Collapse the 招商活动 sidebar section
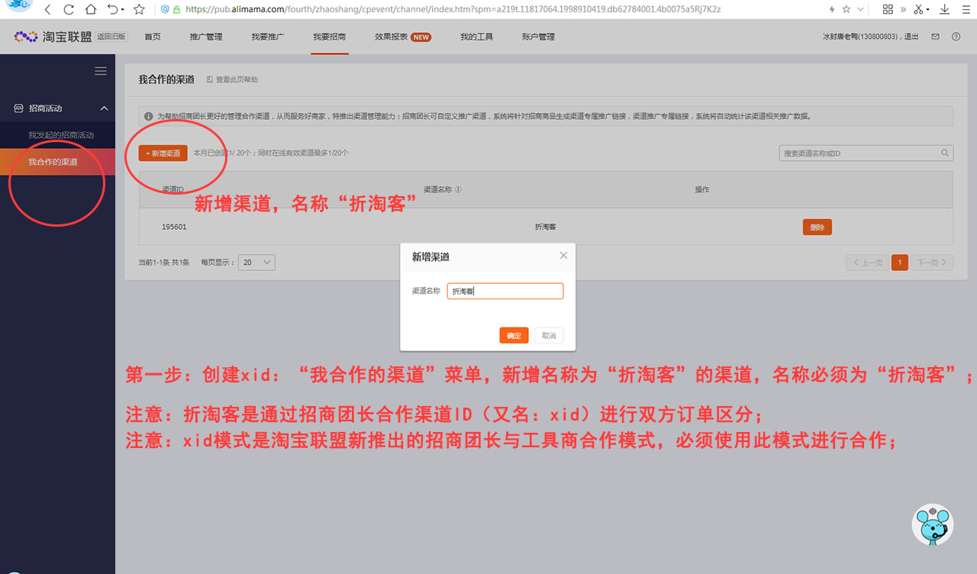 coord(105,108)
